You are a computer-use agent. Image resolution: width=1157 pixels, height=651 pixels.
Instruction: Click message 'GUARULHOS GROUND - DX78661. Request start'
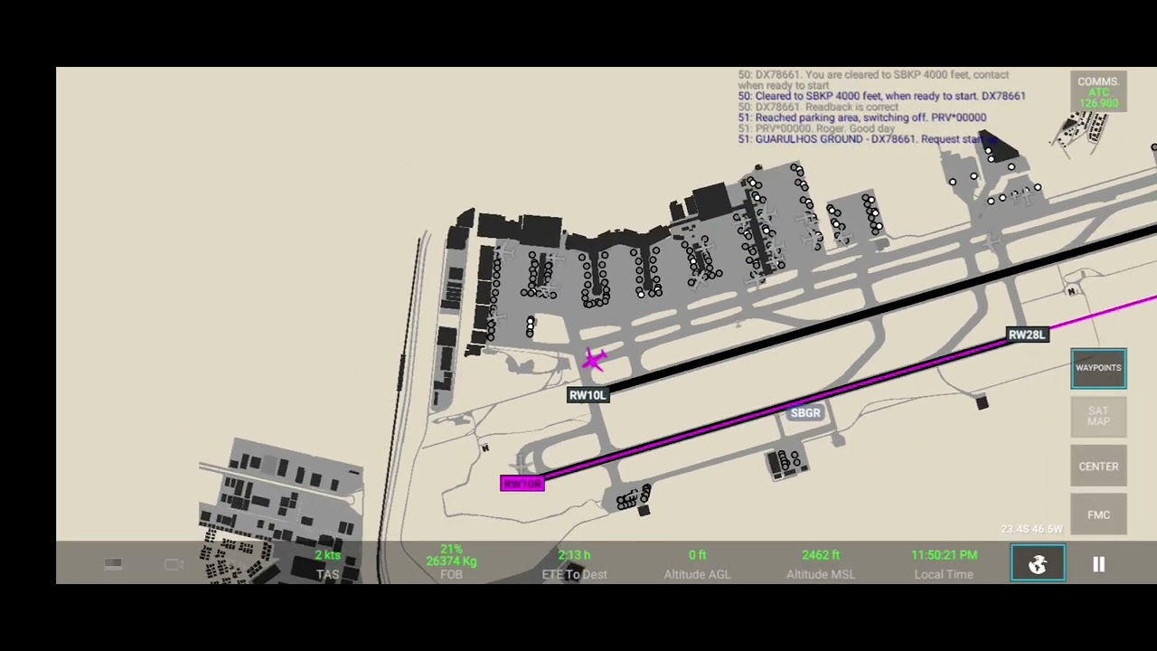point(866,139)
